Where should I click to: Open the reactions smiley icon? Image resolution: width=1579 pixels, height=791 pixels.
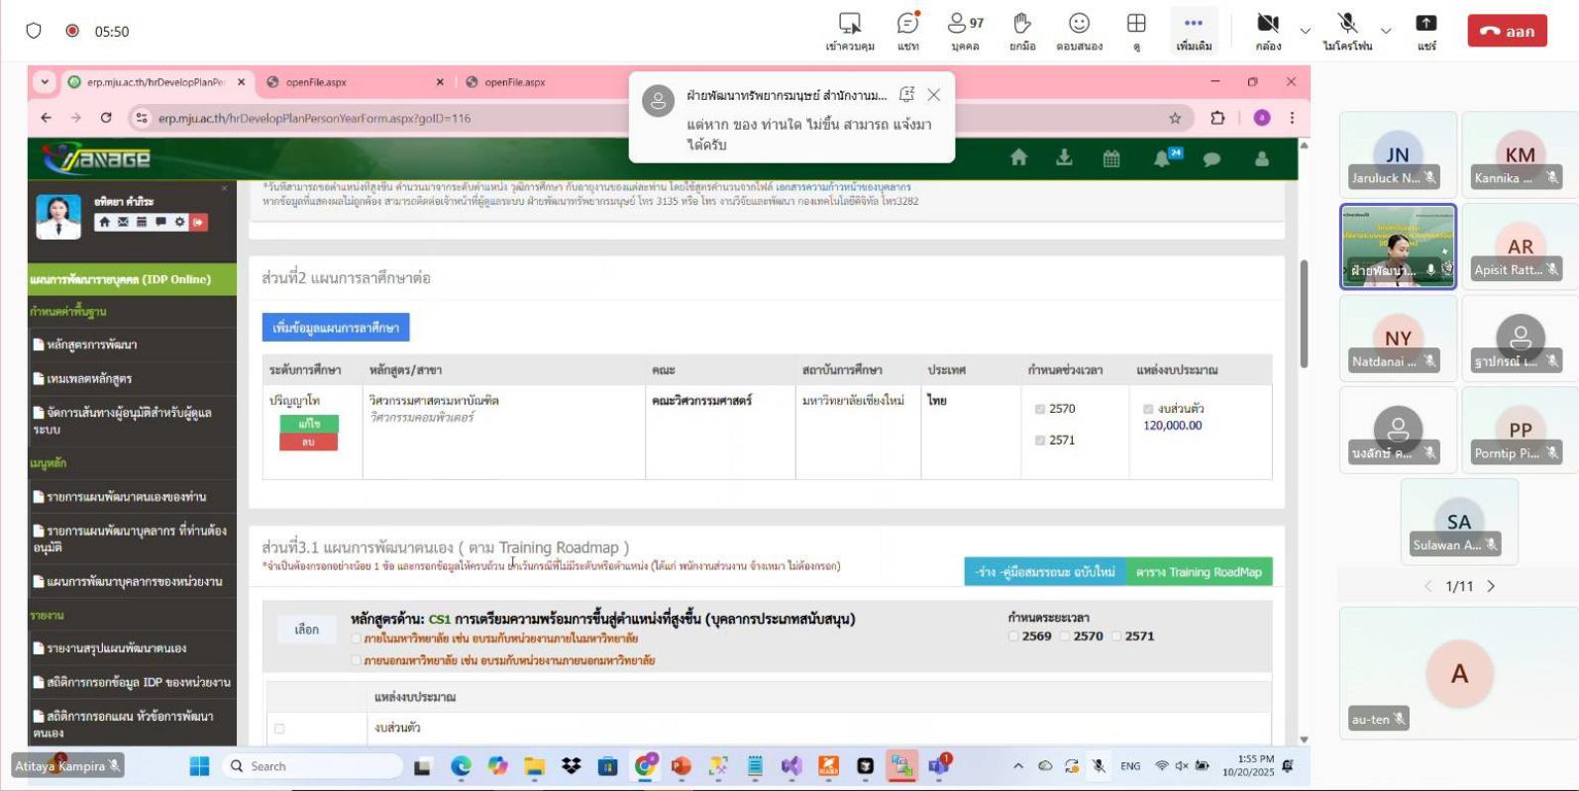pyautogui.click(x=1079, y=24)
